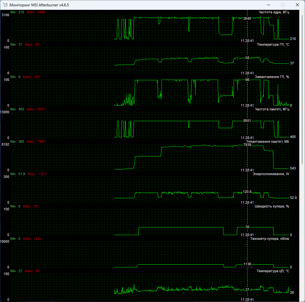Click the 30 marker value on fan speed graph

point(247,227)
